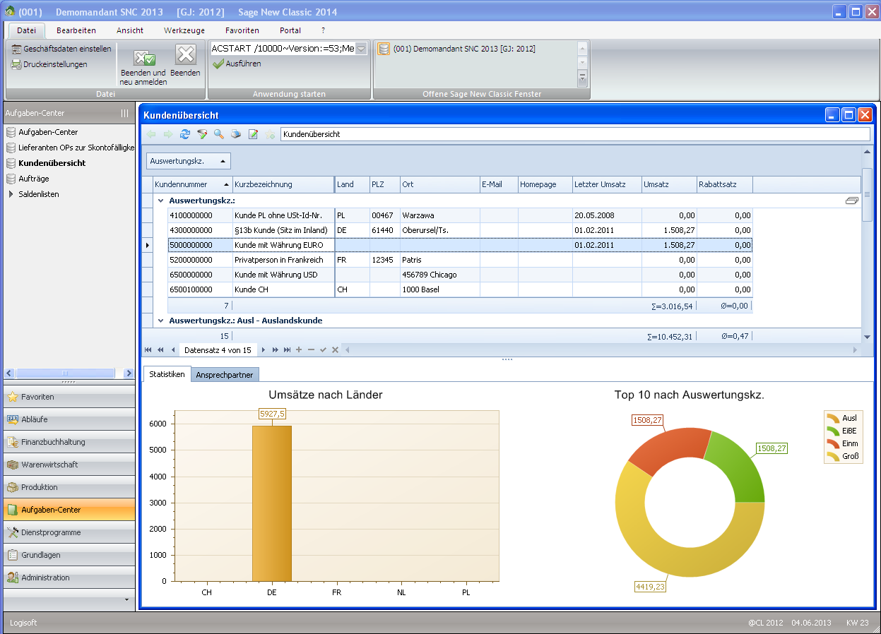Click the Kundenübersicht title input field

(x=575, y=133)
